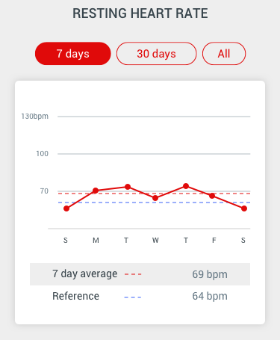The image size is (280, 340).
Task: Select the Thursday peak data point
Action: [186, 186]
